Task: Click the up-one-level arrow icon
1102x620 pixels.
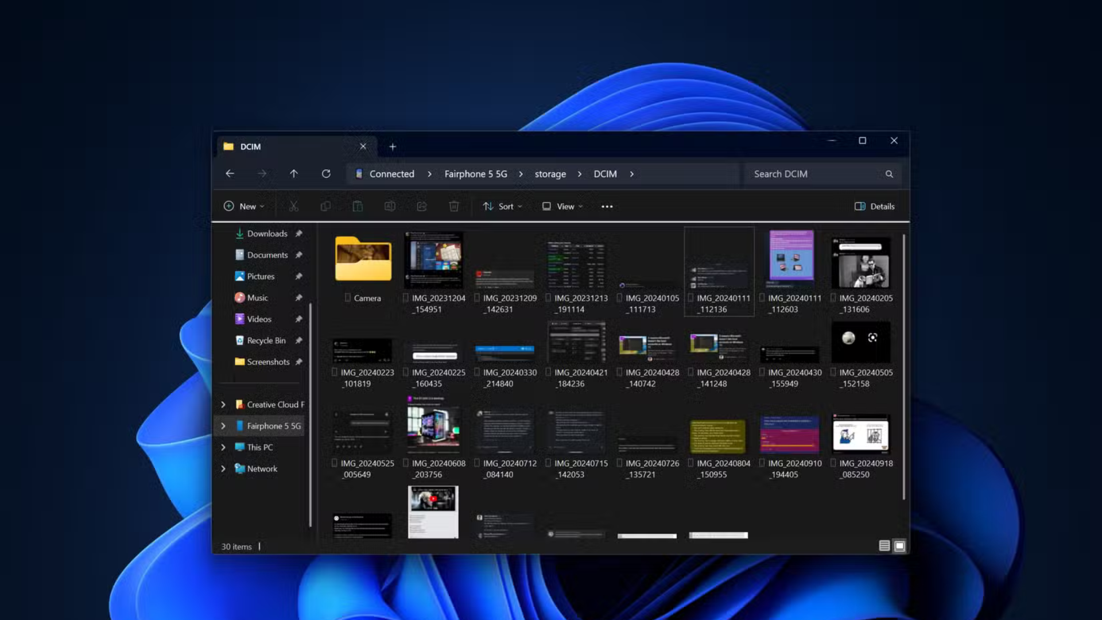Action: (x=294, y=173)
